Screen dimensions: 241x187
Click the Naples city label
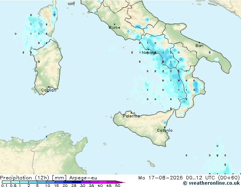149,53
